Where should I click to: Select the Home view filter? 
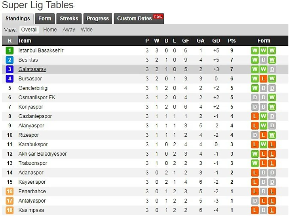(x=50, y=30)
